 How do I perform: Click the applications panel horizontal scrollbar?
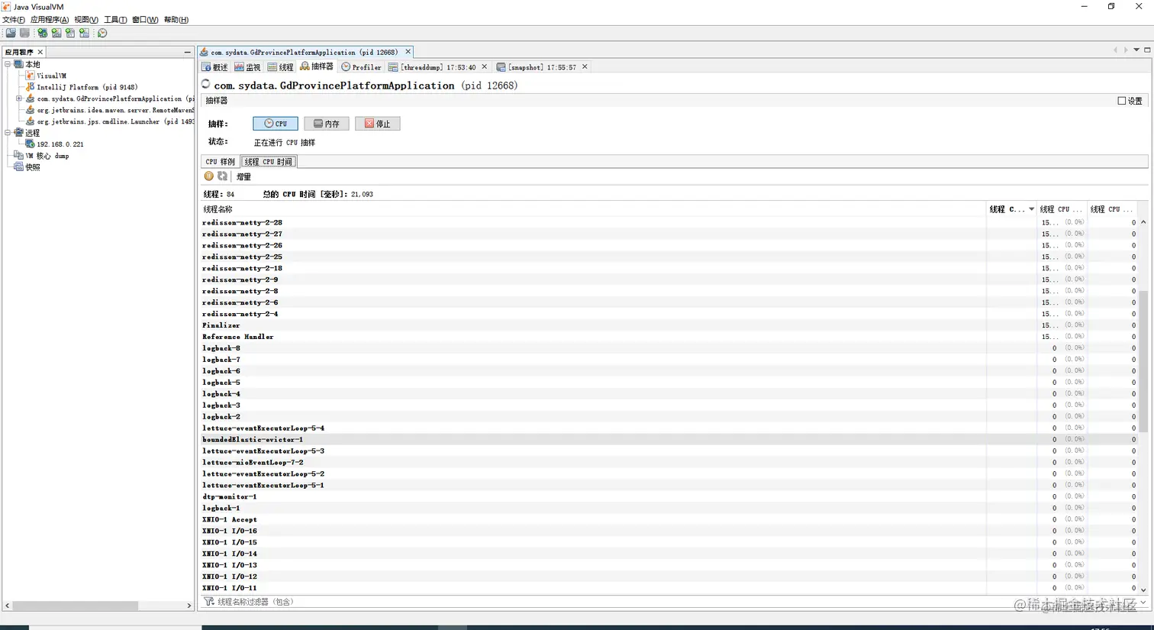(75, 606)
